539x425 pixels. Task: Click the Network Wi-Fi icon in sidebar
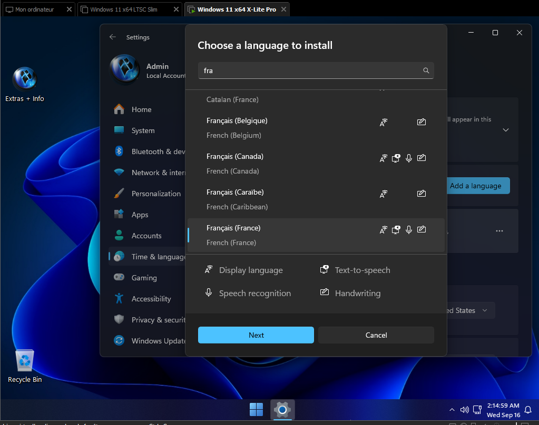[119, 173]
